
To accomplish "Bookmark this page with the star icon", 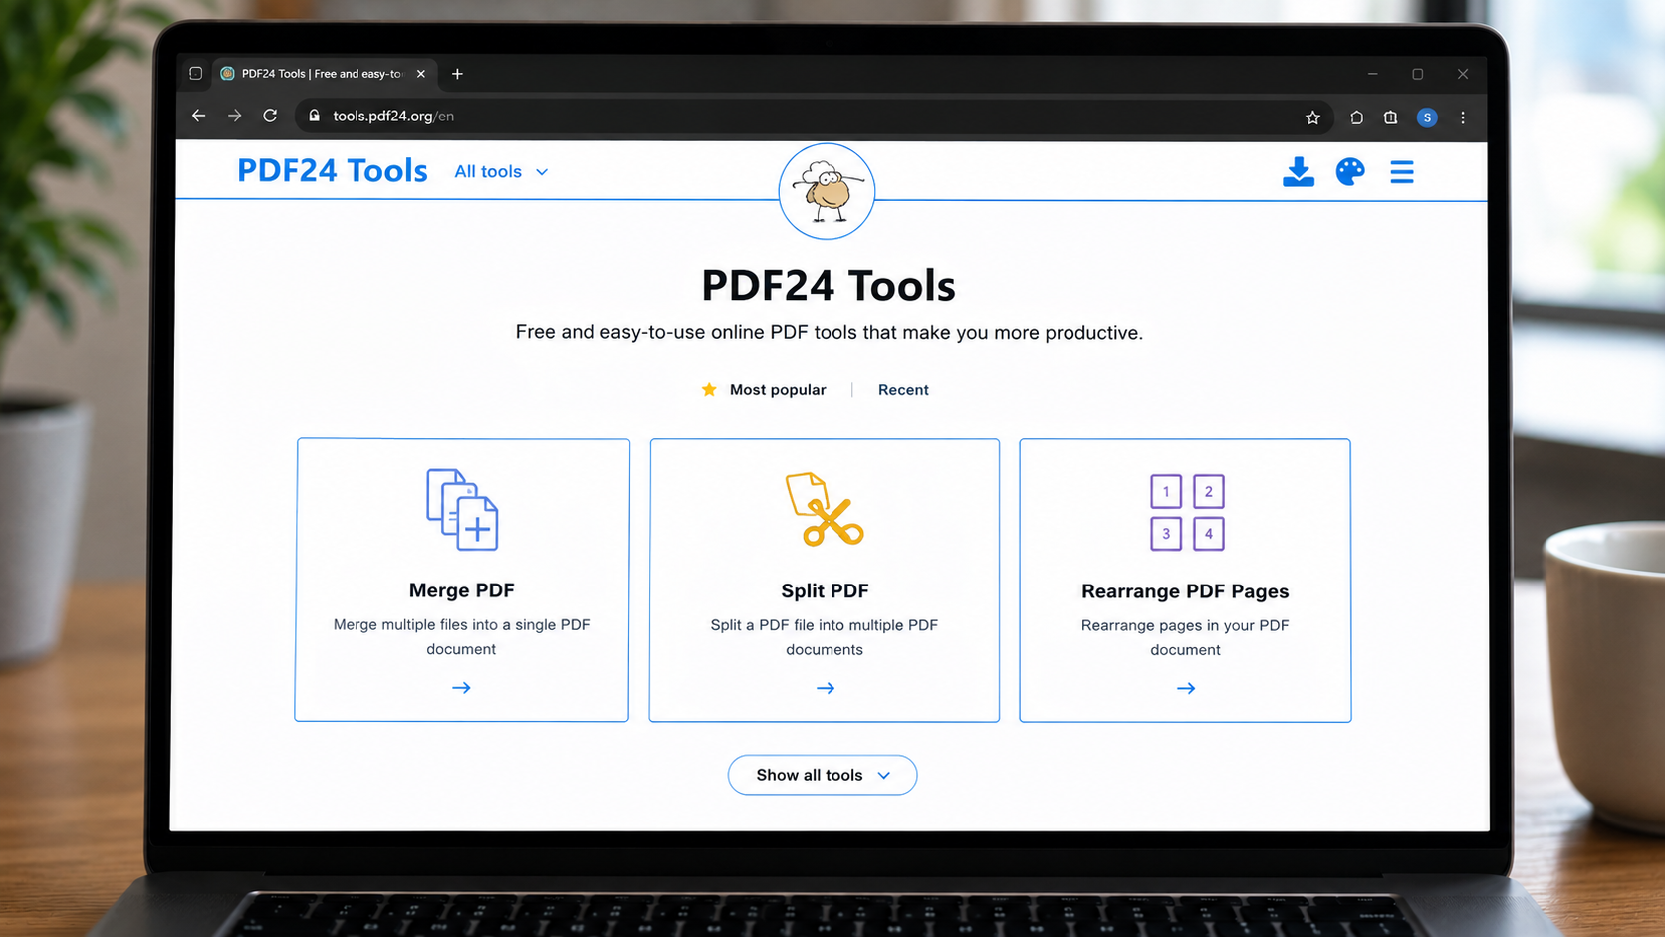I will click(x=1312, y=117).
